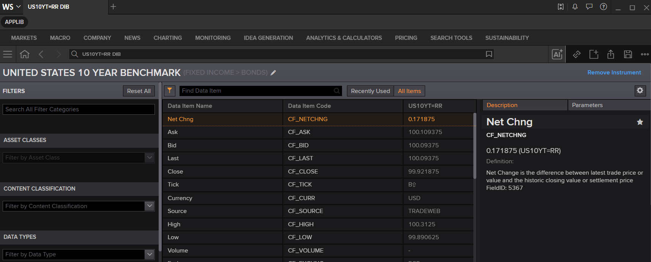Bookmark the US10YT=RR DIB page
Viewport: 651px width, 262px height.
tap(489, 54)
